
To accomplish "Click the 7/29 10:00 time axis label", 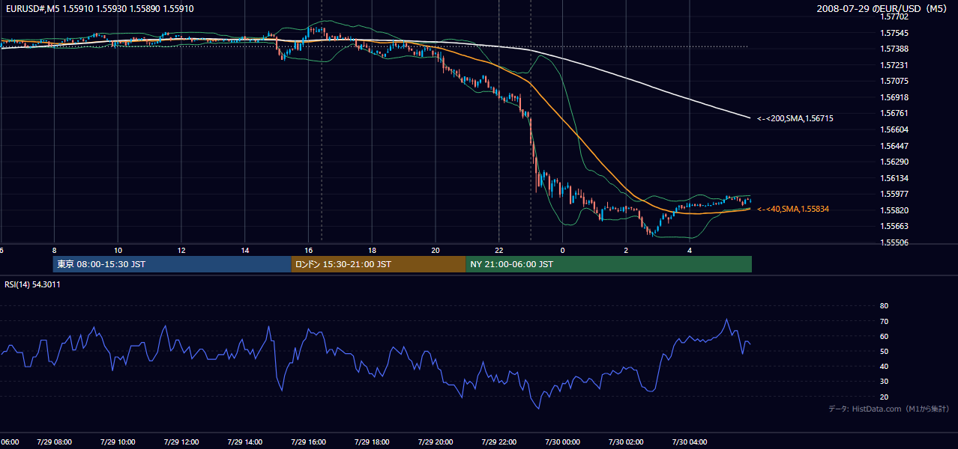I will click(x=118, y=442).
